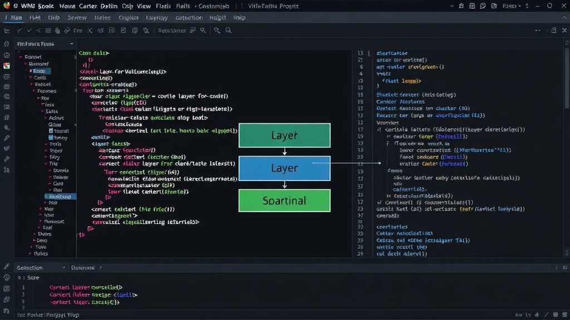Image resolution: width=570 pixels, height=320 pixels.
Task: Click the 'Spartinal' diagram box
Action: [284, 201]
